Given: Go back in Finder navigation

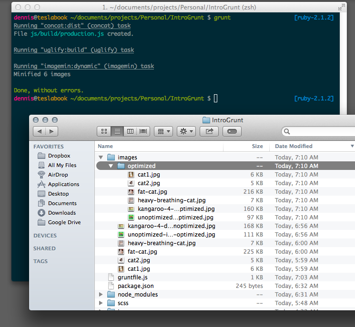Looking at the screenshot, I should (40, 131).
